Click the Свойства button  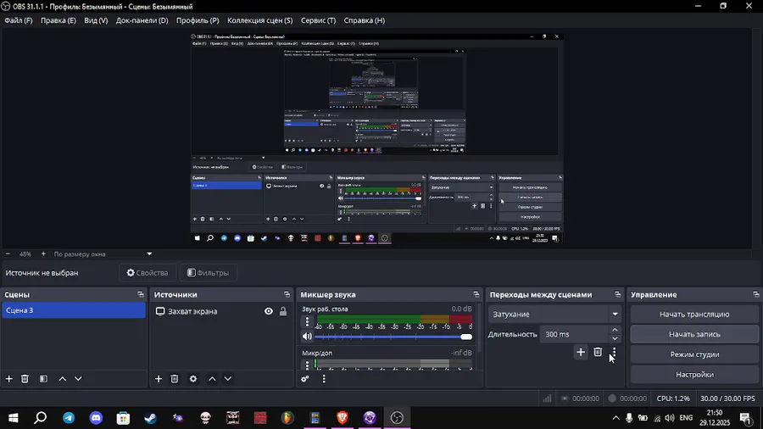[x=148, y=273]
